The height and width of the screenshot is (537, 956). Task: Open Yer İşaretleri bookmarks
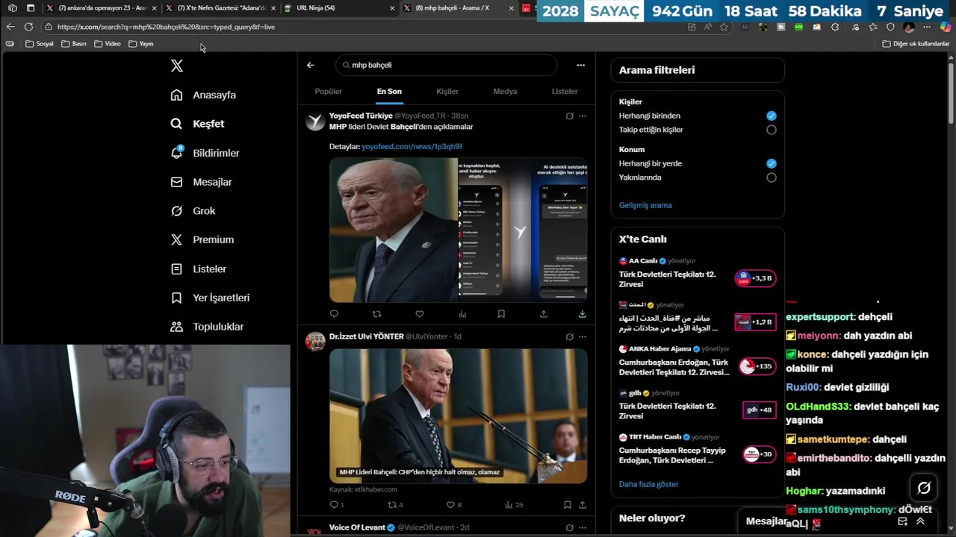click(210, 298)
